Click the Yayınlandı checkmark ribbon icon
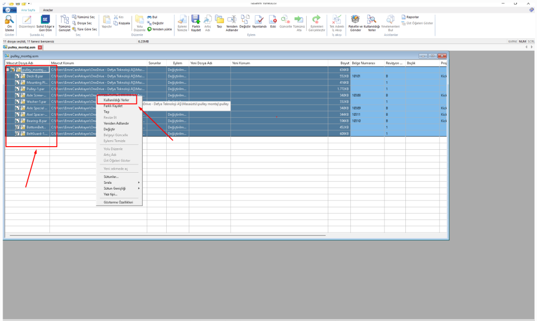The height and width of the screenshot is (321, 537). [x=260, y=20]
